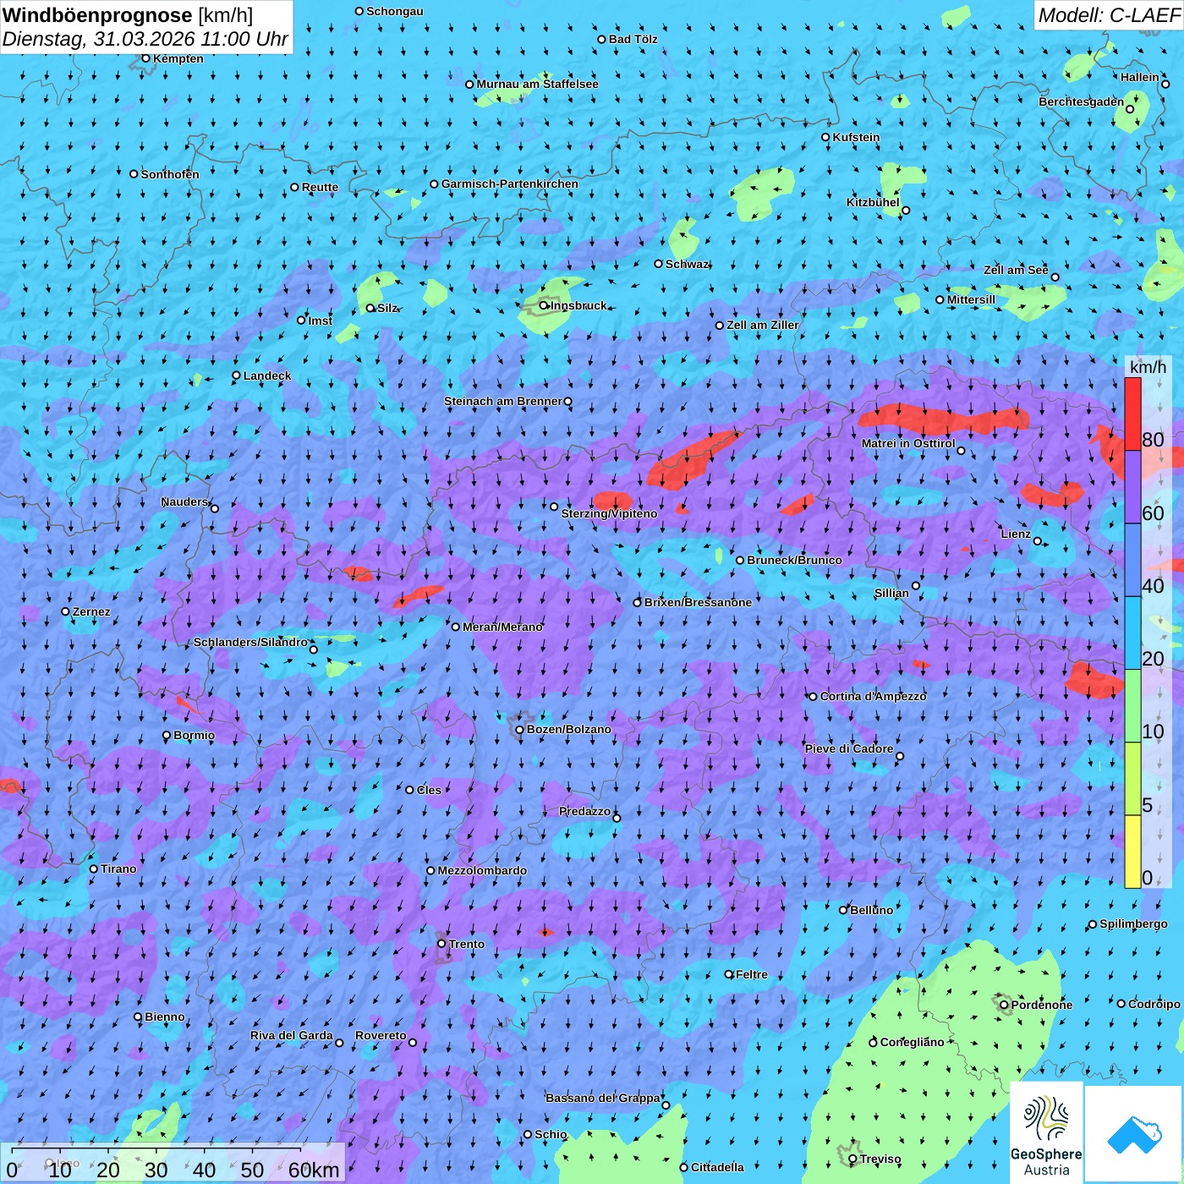Click the blue cloud-arrow logo icon

[x=1134, y=1134]
